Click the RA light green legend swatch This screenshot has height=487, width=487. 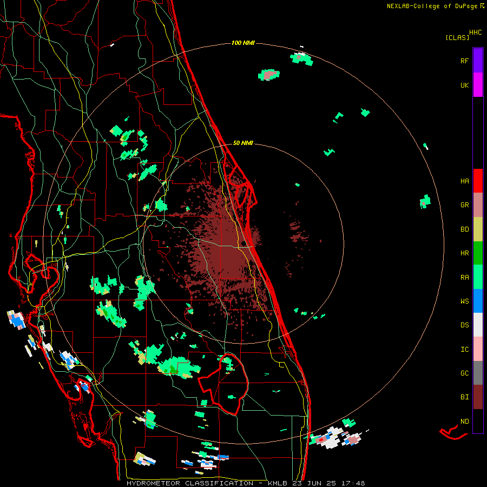(478, 277)
